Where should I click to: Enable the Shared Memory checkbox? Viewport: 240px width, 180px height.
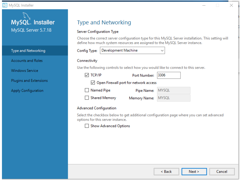pos(87,98)
